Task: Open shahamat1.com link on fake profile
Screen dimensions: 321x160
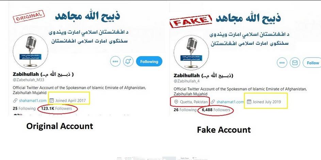Action: click(230, 102)
